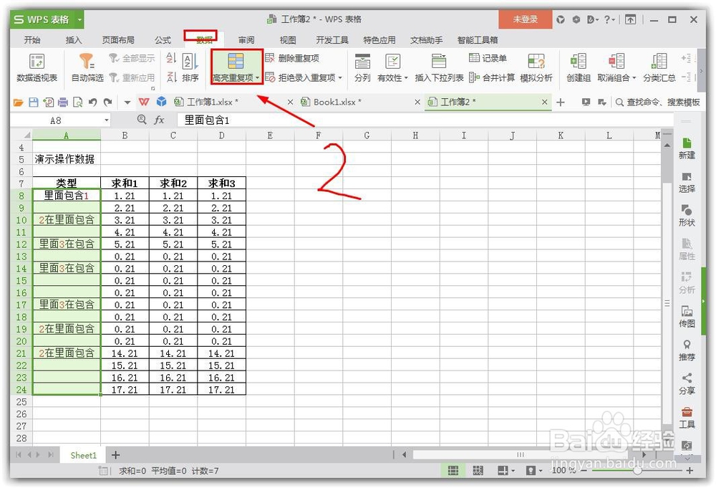Add a new worksheet with the plus button
The height and width of the screenshot is (488, 716).
click(115, 456)
